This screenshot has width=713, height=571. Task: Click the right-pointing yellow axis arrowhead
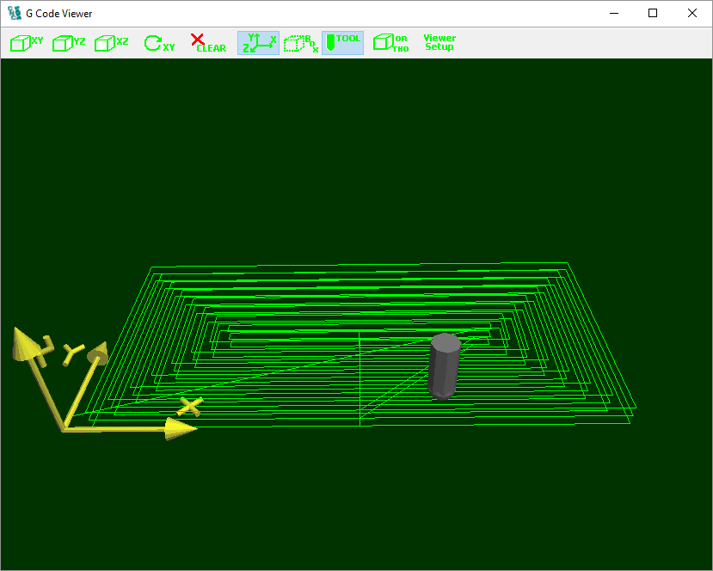[182, 428]
